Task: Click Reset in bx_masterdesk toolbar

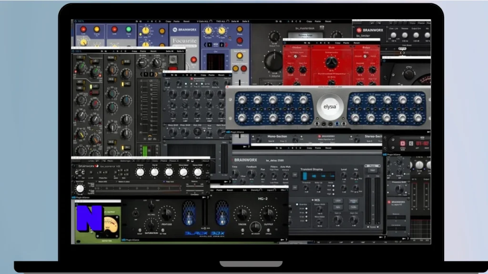Action: 328,21
